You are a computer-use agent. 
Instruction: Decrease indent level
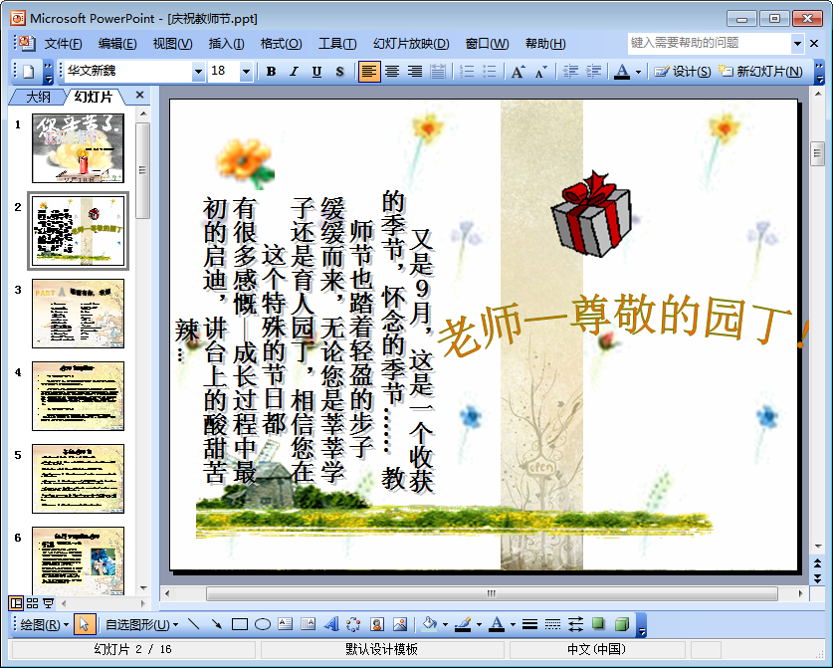(x=570, y=72)
